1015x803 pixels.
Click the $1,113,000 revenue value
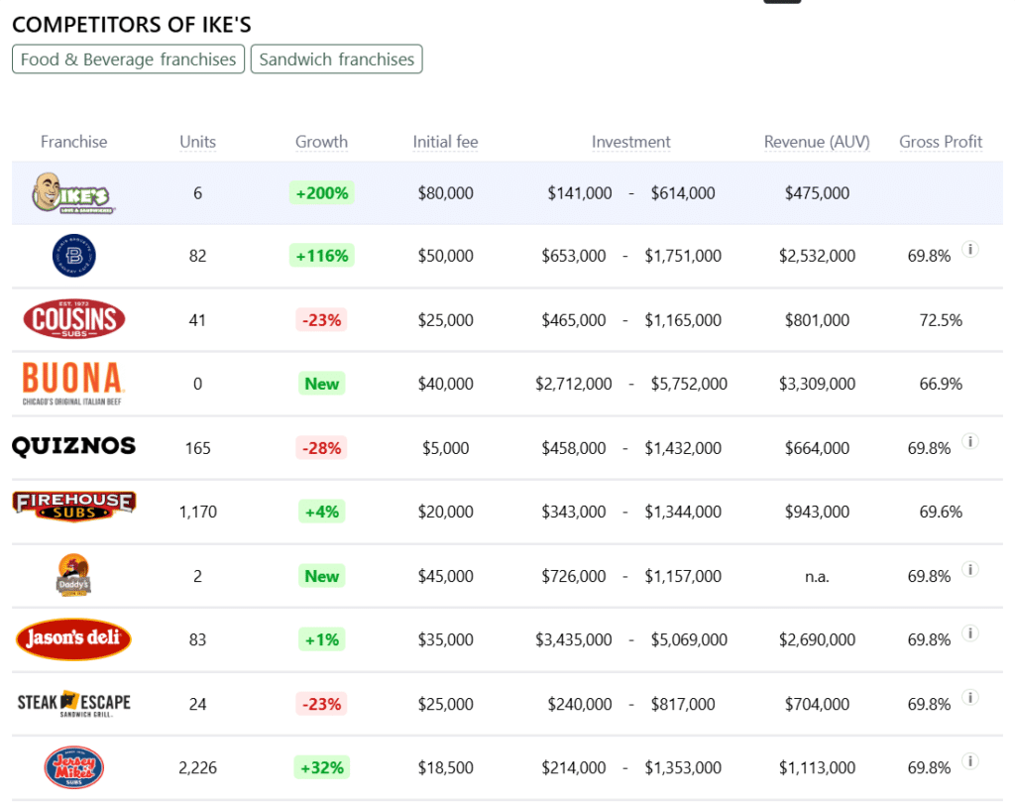(x=817, y=768)
